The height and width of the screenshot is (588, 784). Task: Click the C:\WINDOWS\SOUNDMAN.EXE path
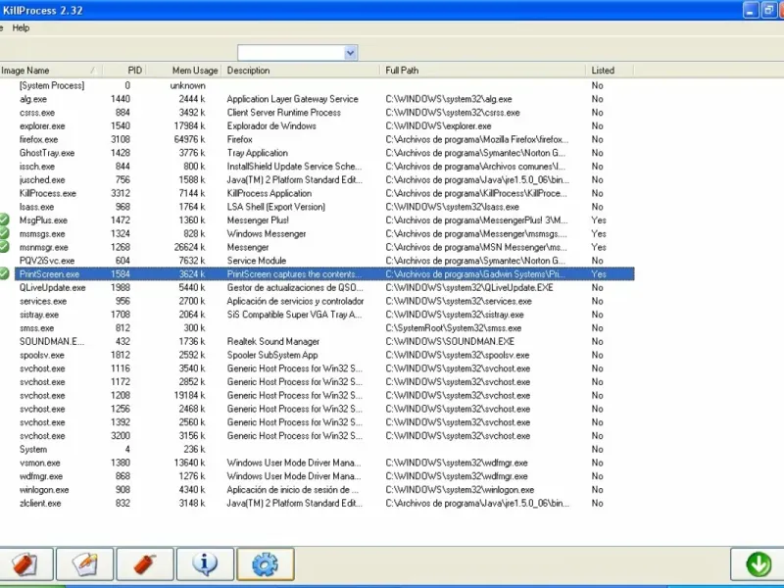(x=450, y=341)
